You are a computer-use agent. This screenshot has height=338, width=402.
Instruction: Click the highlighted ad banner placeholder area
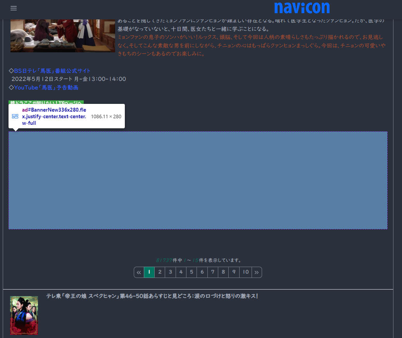198,180
